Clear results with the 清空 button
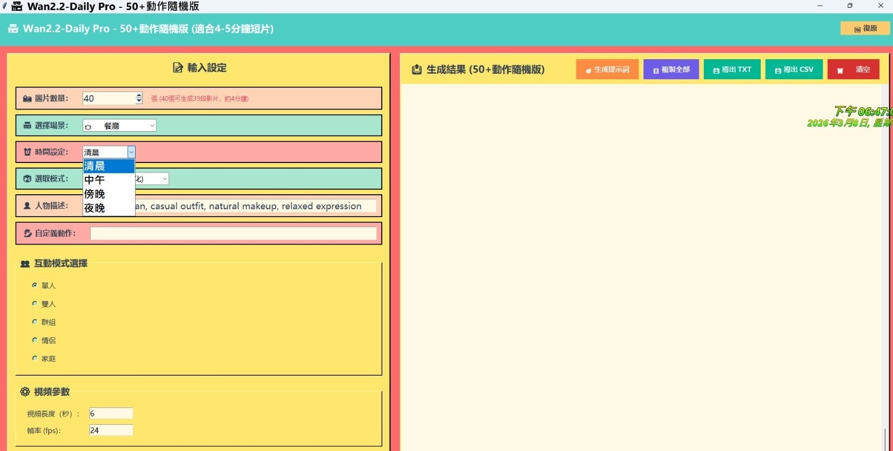893x451 pixels. coord(853,69)
